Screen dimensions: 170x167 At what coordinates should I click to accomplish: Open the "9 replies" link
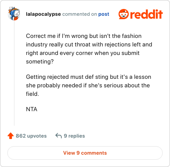[74, 136]
